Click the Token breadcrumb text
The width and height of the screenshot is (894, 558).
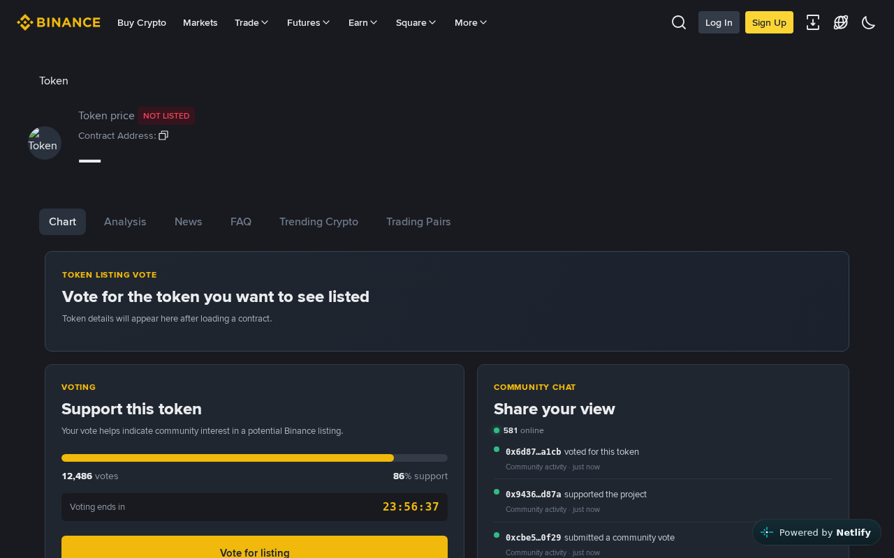tap(54, 81)
